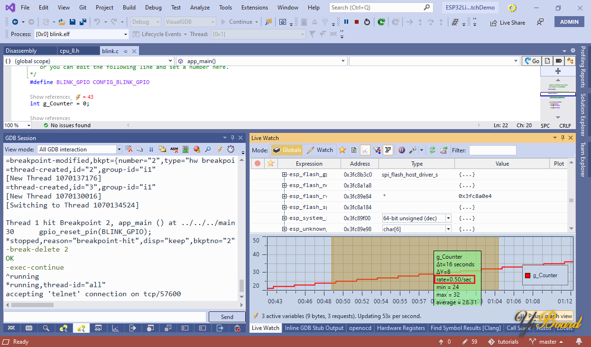The height and width of the screenshot is (347, 591).
Task: Switch to the cpu_ll.h tab
Action: point(70,51)
